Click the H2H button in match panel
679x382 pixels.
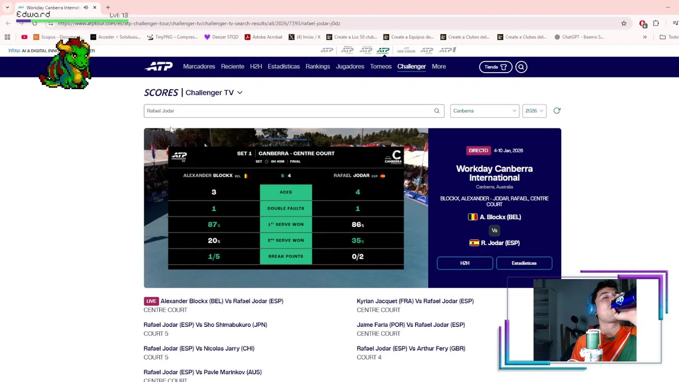(465, 263)
